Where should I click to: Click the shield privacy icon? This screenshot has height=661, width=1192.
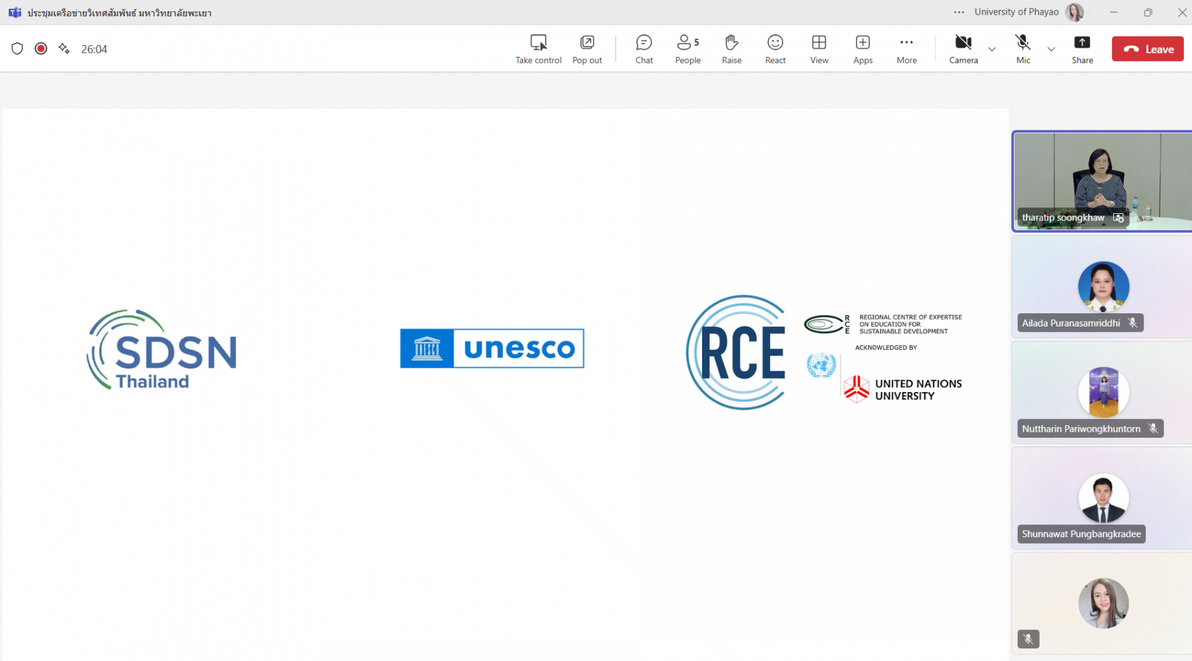pos(17,48)
